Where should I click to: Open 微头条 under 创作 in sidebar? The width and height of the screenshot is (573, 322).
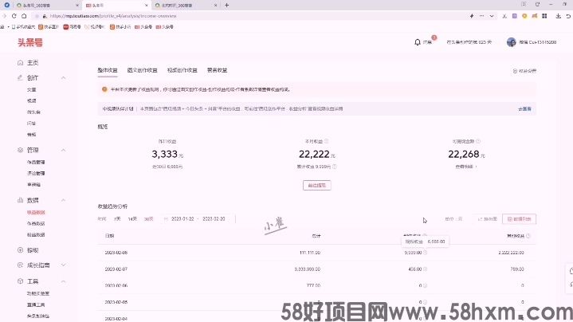(x=33, y=112)
